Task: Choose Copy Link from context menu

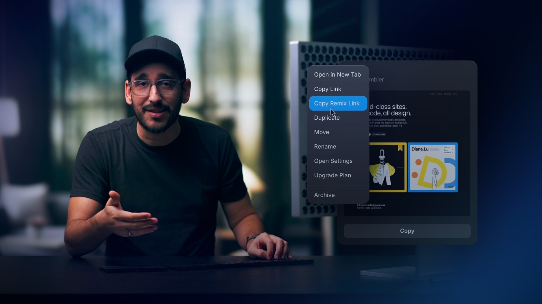Action: (327, 89)
